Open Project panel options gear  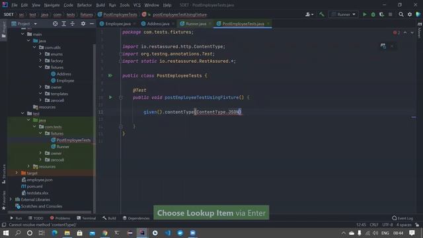83,24
